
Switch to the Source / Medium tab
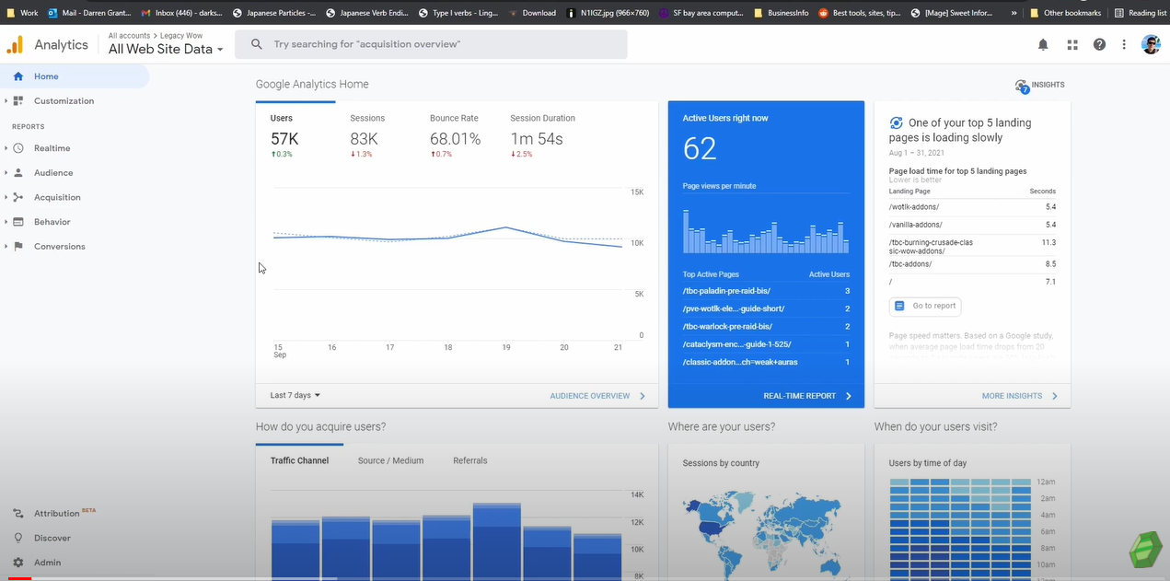[390, 460]
